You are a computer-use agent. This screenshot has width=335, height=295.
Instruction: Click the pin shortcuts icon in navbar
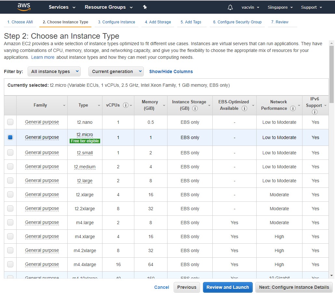click(x=145, y=7)
